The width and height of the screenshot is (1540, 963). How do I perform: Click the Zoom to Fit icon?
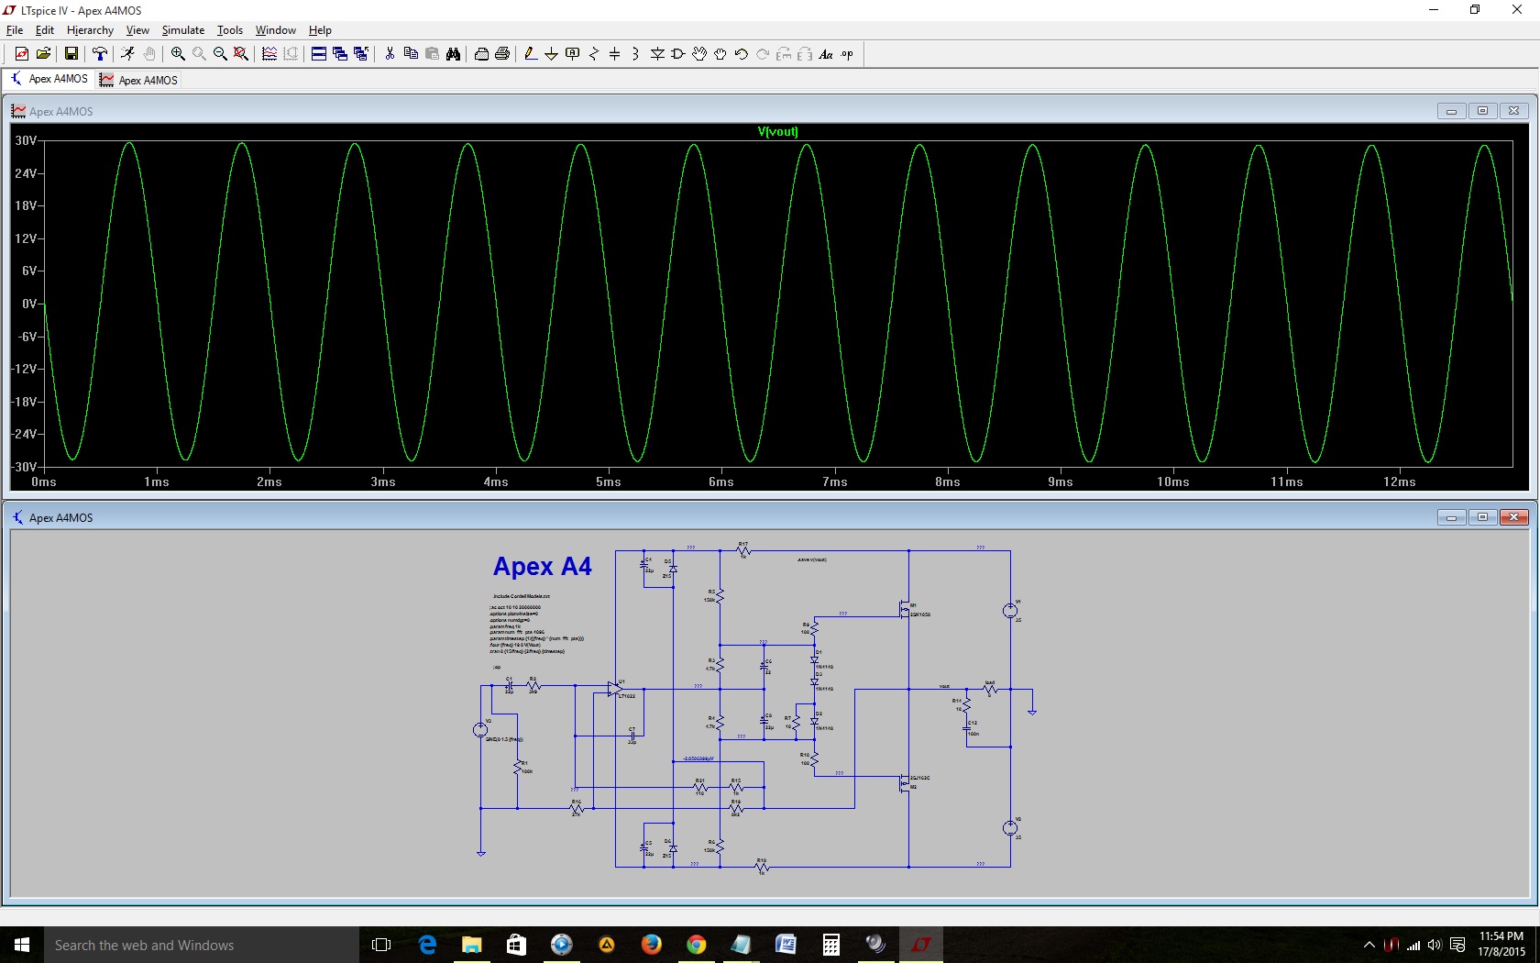click(x=241, y=54)
